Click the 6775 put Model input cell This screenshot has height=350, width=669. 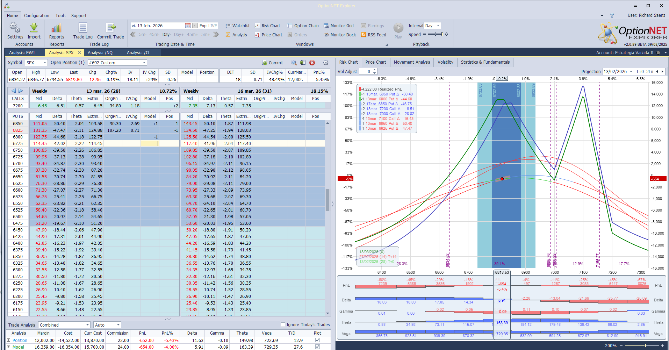tap(150, 144)
